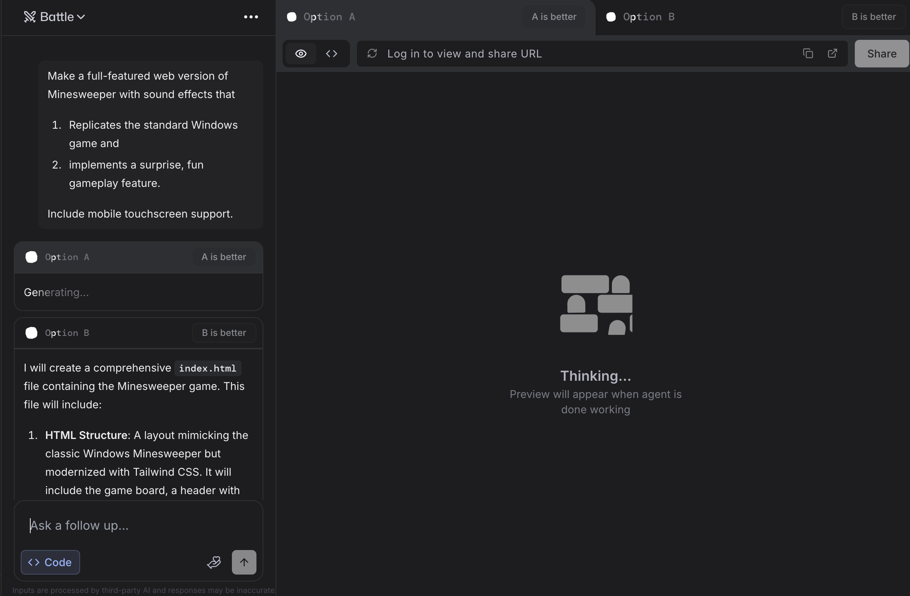Open the Battle mode dropdown
Image resolution: width=910 pixels, height=596 pixels.
tap(81, 17)
